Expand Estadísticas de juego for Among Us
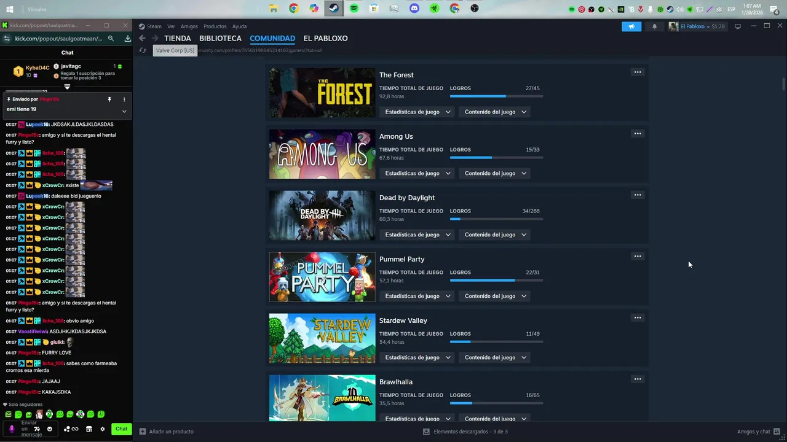 pos(418,173)
